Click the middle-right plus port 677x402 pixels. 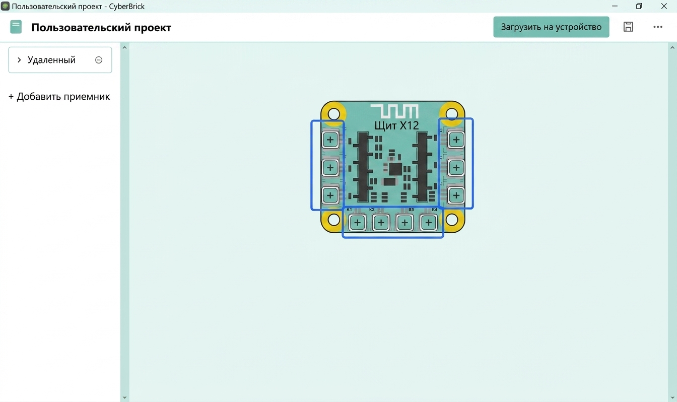pos(456,167)
